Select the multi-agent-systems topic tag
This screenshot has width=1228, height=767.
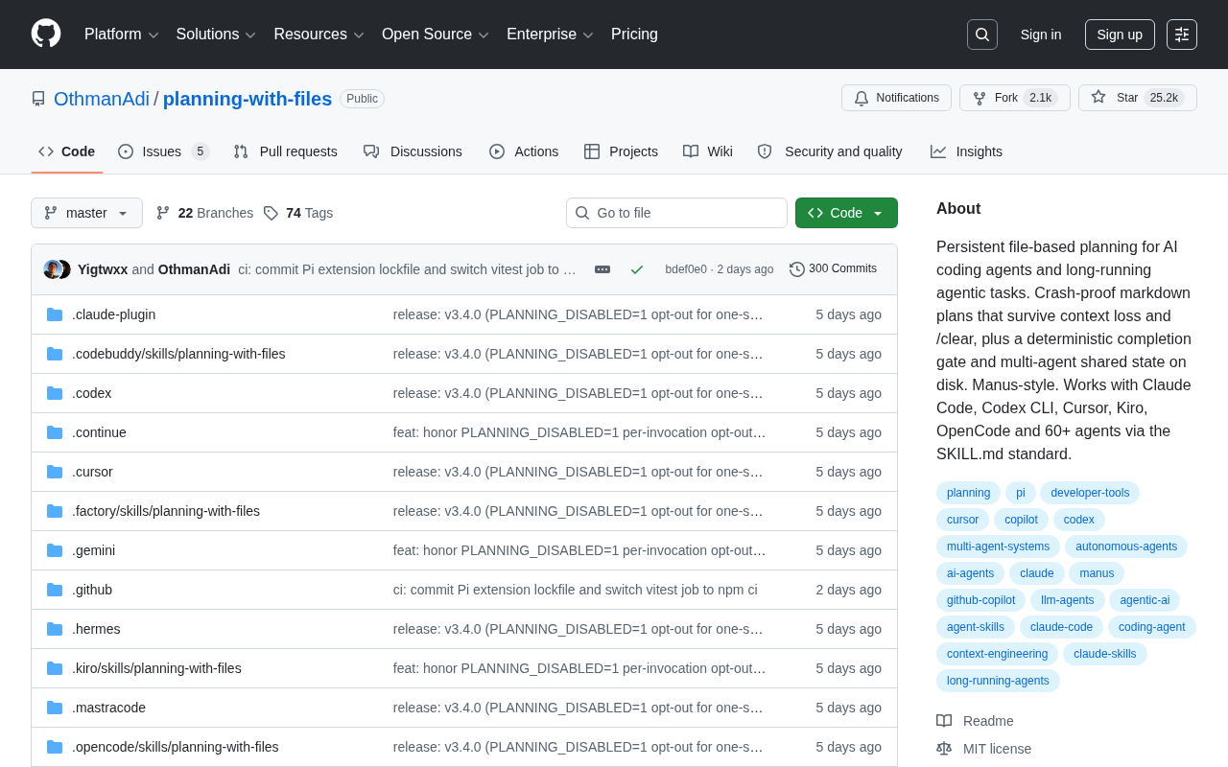tap(998, 546)
